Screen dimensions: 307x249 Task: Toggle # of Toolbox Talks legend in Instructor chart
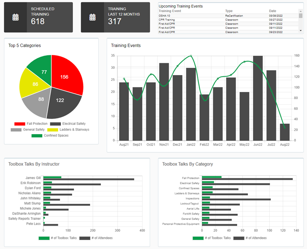coord(58,238)
